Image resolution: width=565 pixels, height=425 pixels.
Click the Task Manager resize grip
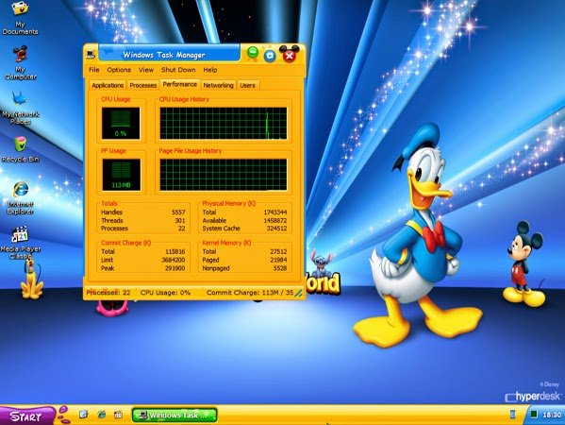point(299,294)
